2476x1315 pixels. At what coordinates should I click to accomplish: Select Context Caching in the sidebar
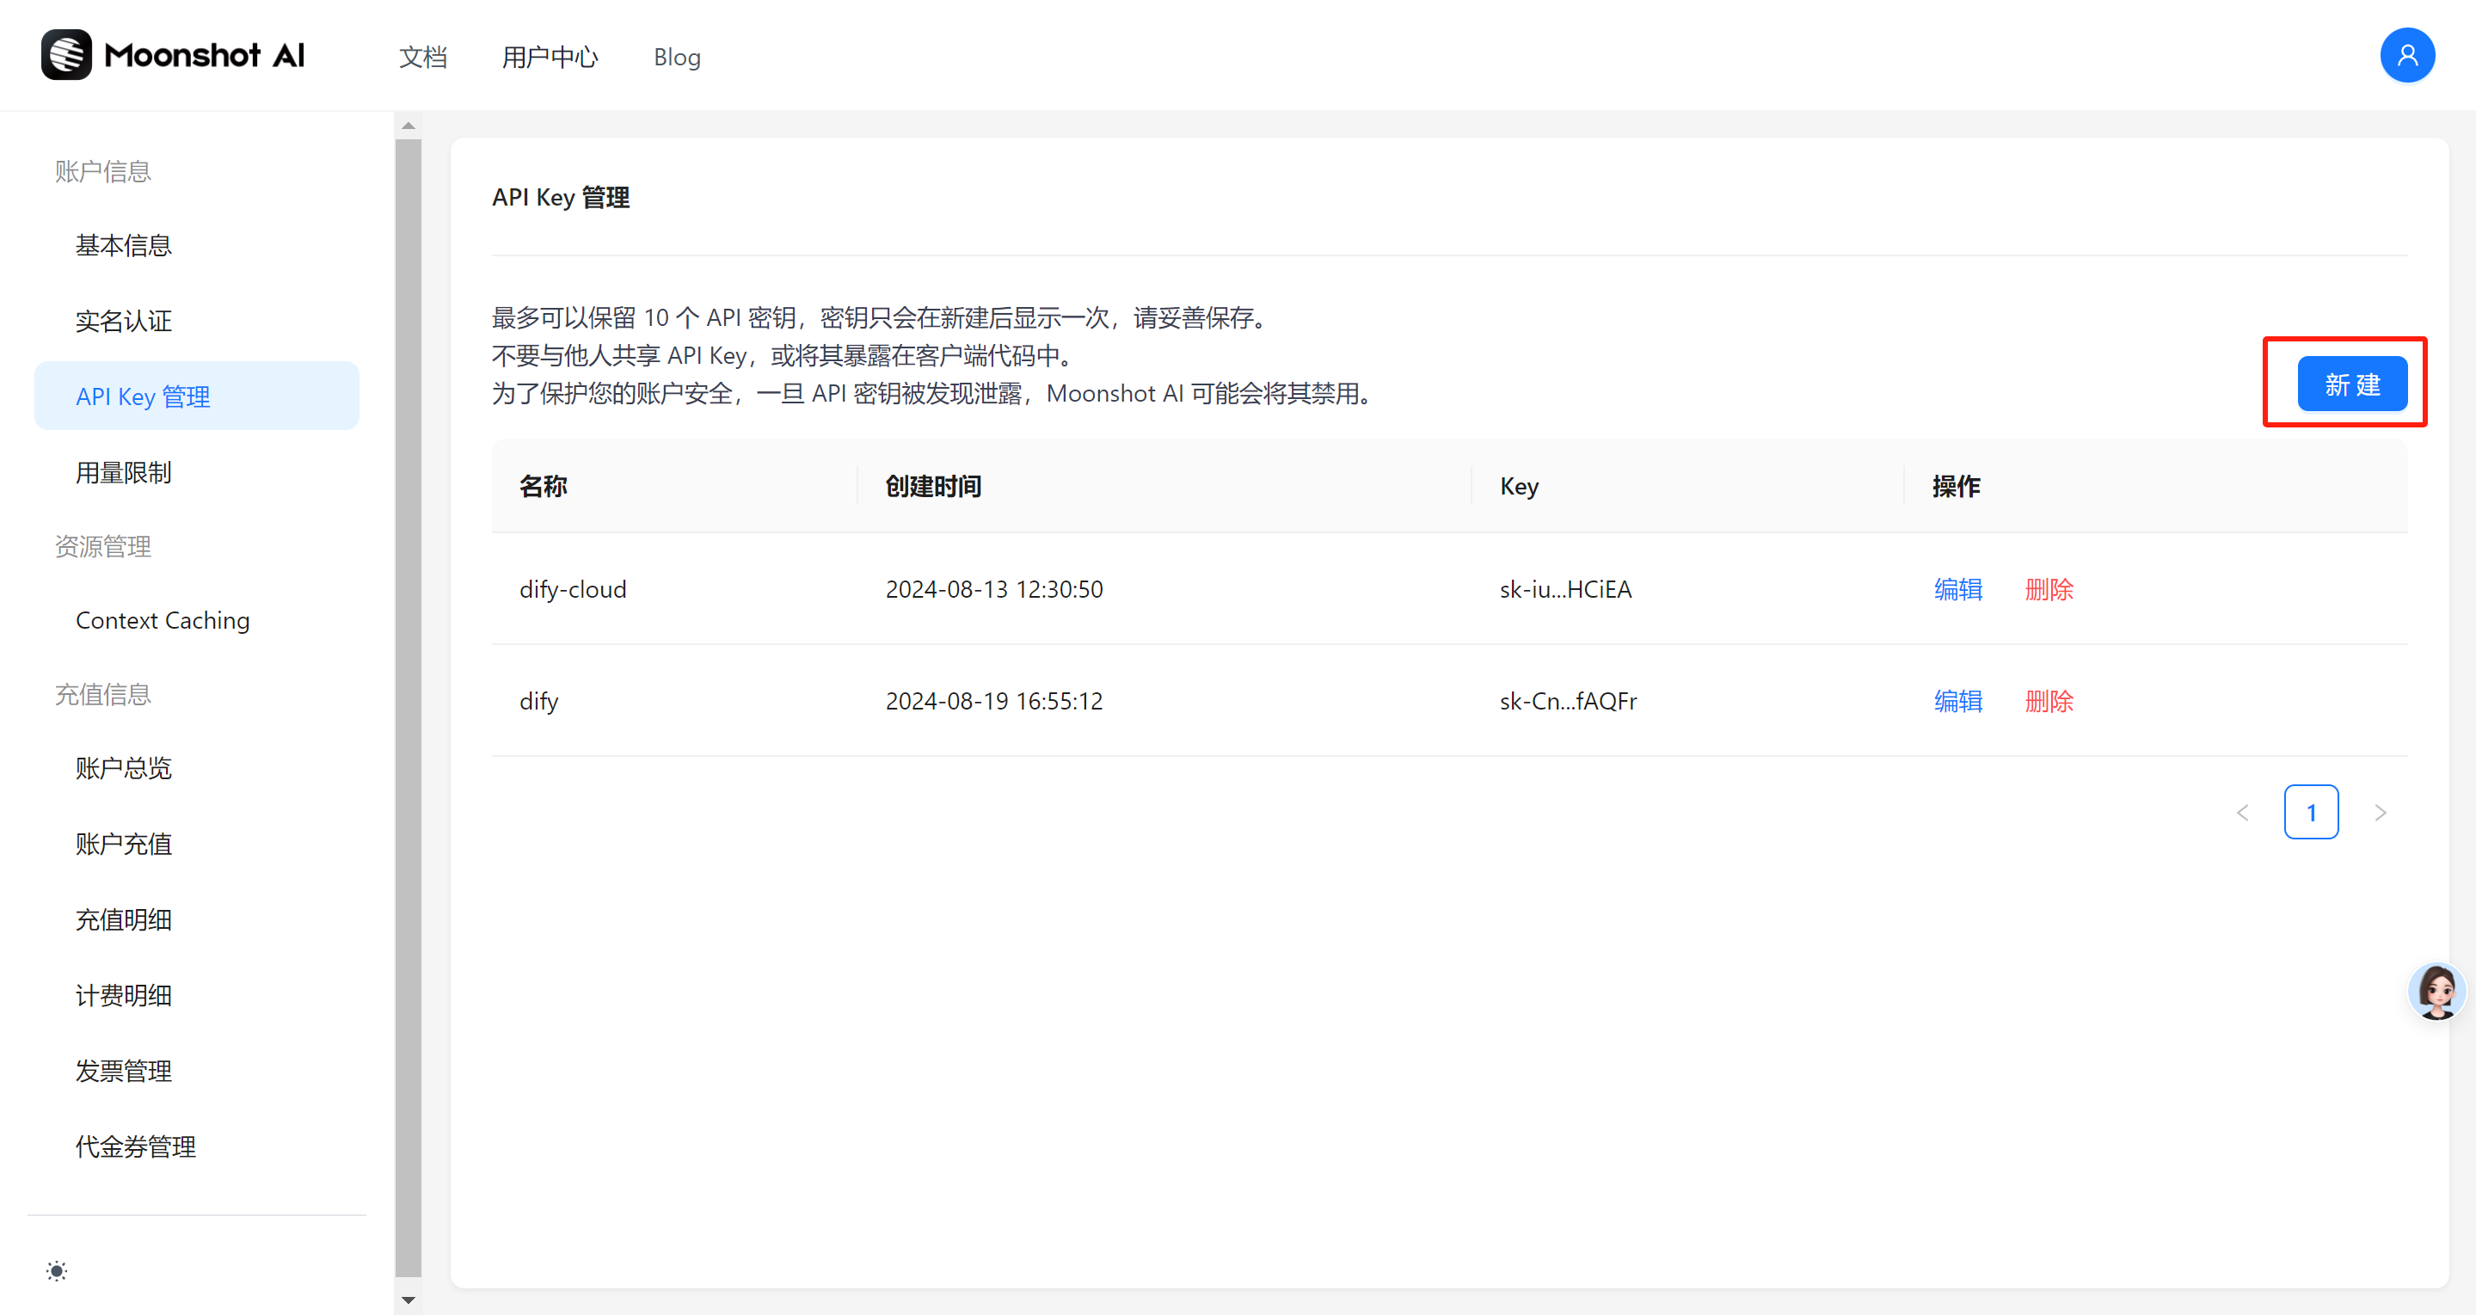(x=163, y=620)
